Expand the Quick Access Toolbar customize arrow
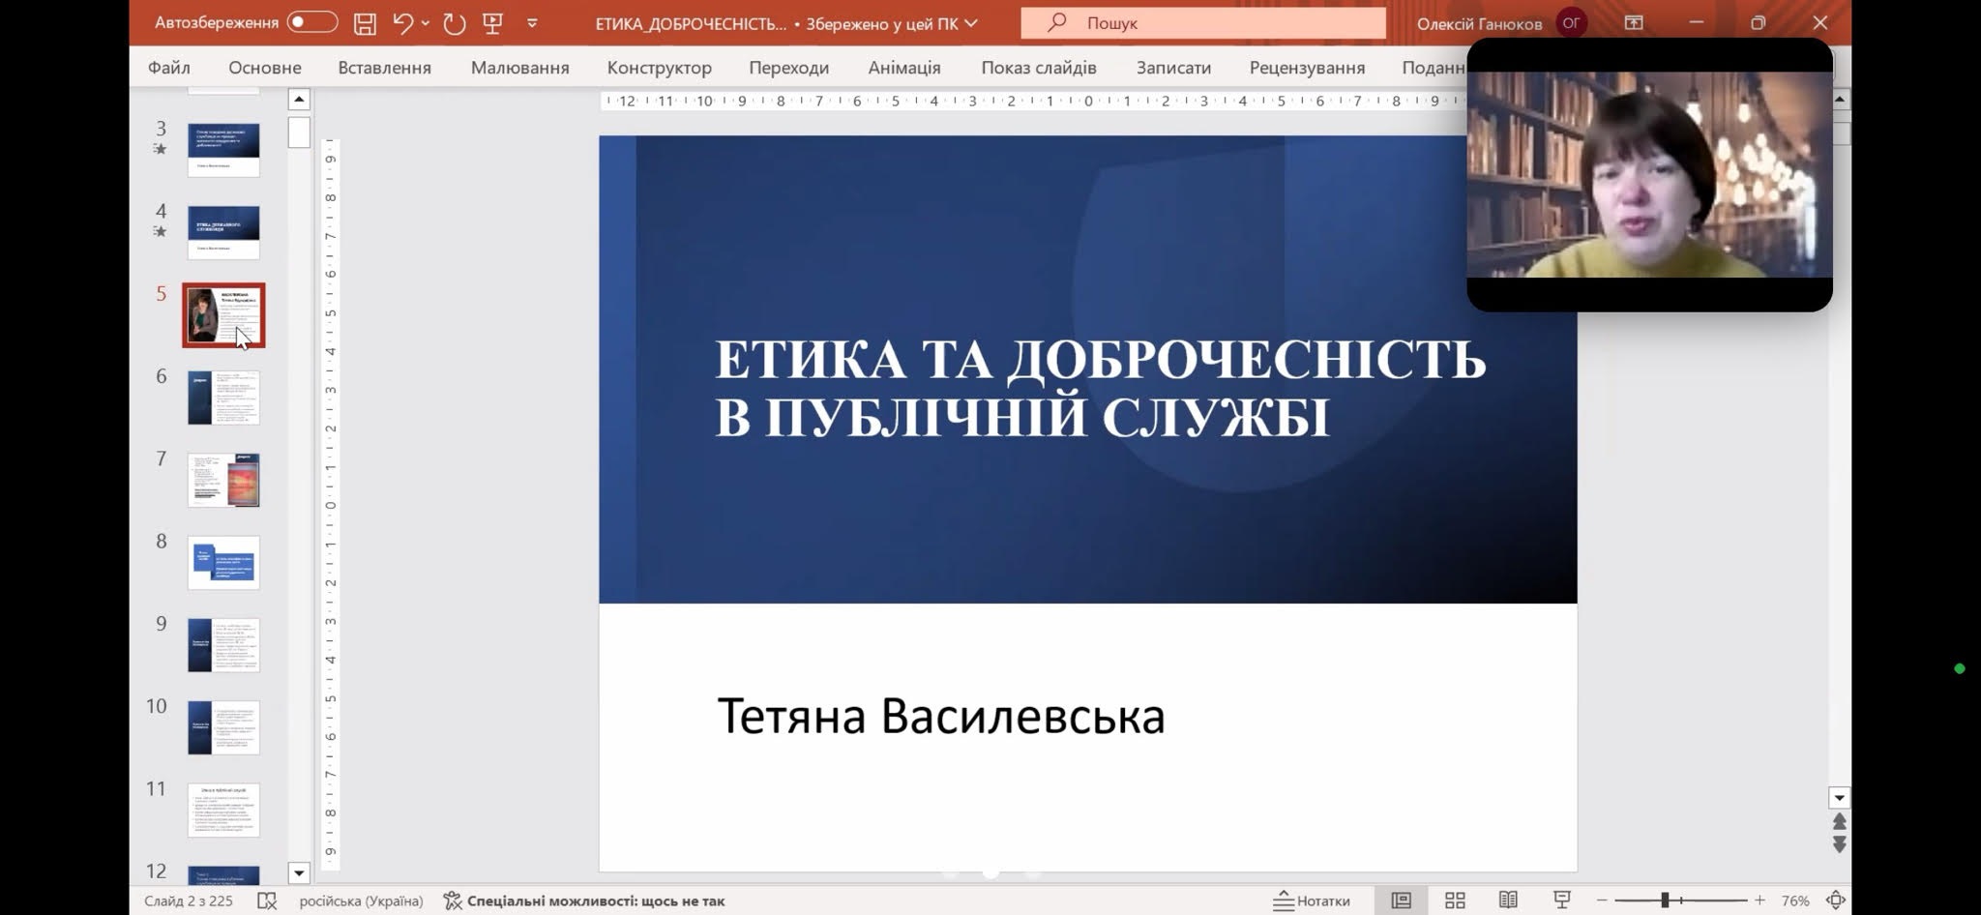The height and width of the screenshot is (915, 1981). [x=532, y=23]
